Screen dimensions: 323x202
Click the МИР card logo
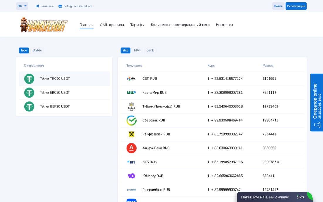(131, 93)
